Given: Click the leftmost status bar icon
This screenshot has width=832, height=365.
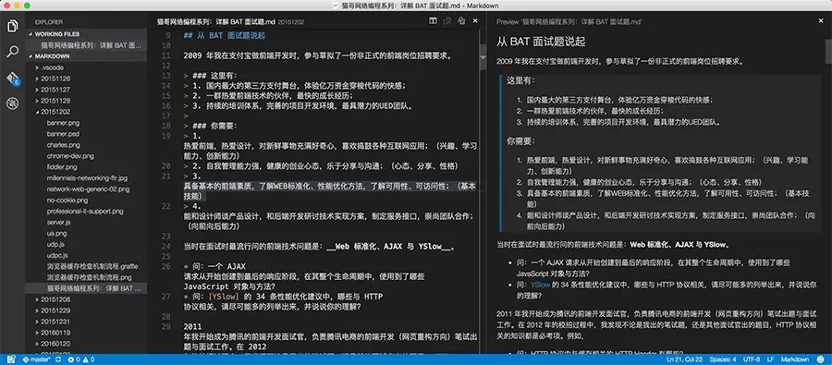Looking at the screenshot, I should point(11,359).
